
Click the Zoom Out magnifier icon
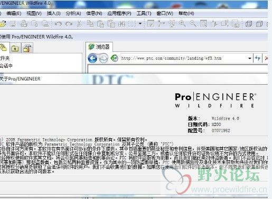(x=193, y=24)
